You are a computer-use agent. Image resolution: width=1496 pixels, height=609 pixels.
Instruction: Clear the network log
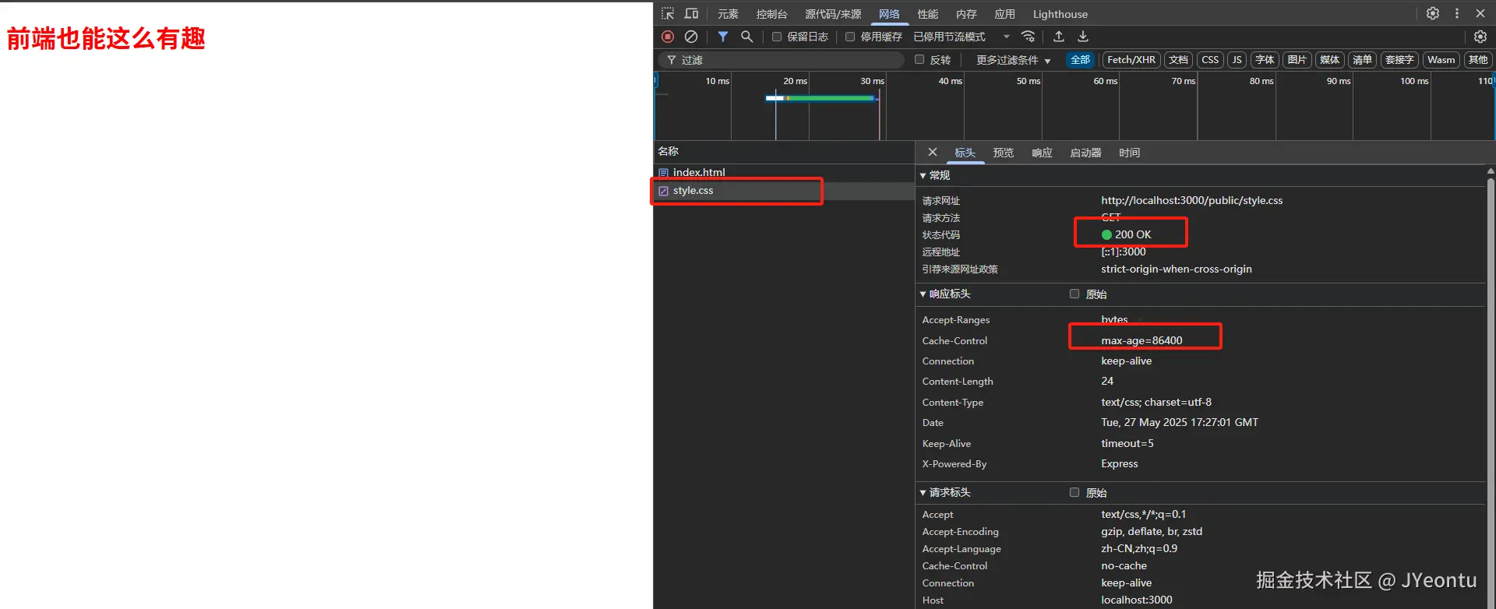click(x=691, y=37)
